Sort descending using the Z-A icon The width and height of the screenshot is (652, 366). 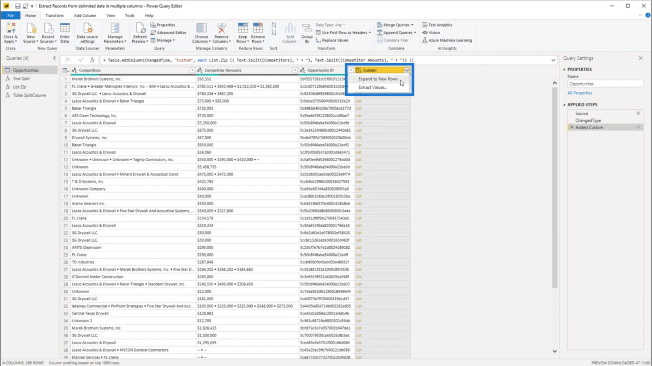[x=274, y=33]
